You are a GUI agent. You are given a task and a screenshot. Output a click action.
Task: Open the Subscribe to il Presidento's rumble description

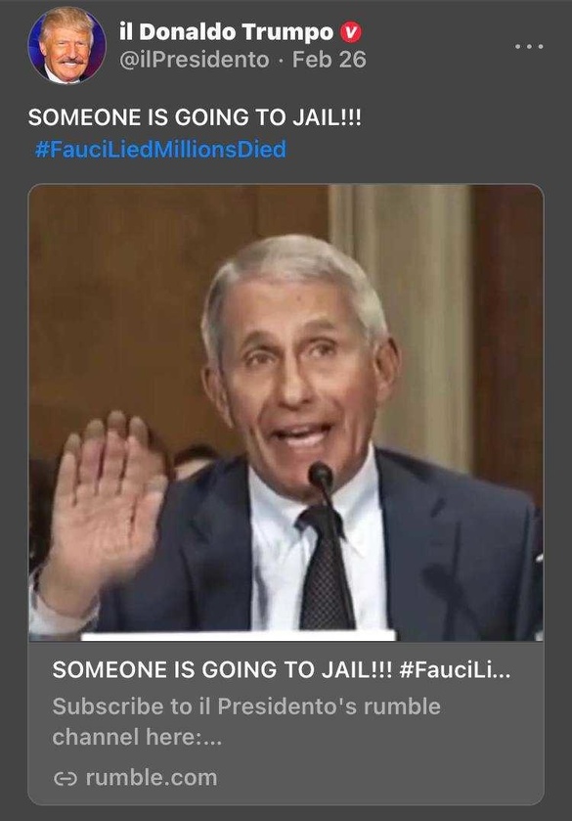tap(246, 707)
